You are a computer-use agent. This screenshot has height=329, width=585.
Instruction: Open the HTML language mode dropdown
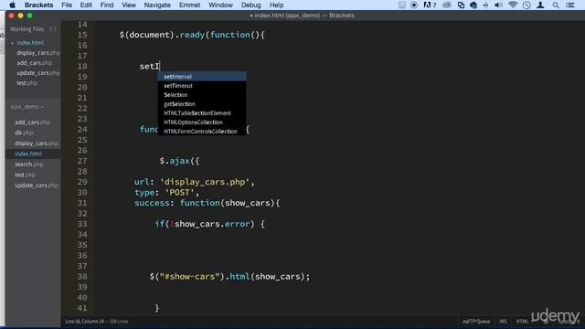(x=522, y=321)
